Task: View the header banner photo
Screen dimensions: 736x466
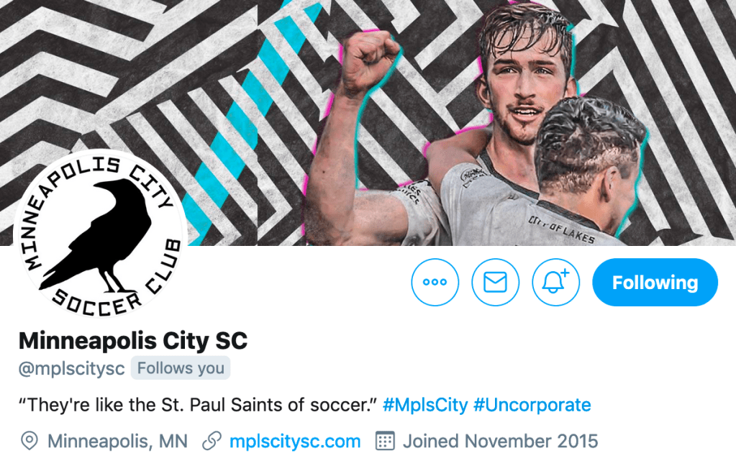Action: pyautogui.click(x=368, y=122)
